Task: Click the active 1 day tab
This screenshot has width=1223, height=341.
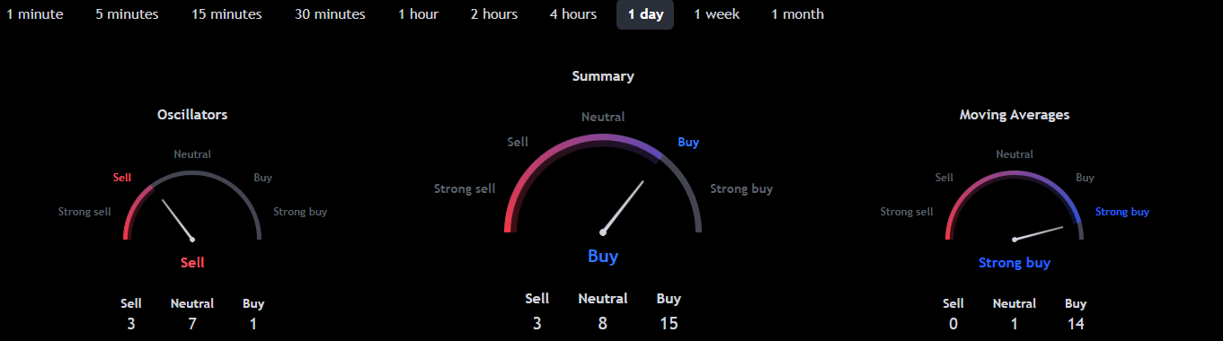Action: coord(645,14)
